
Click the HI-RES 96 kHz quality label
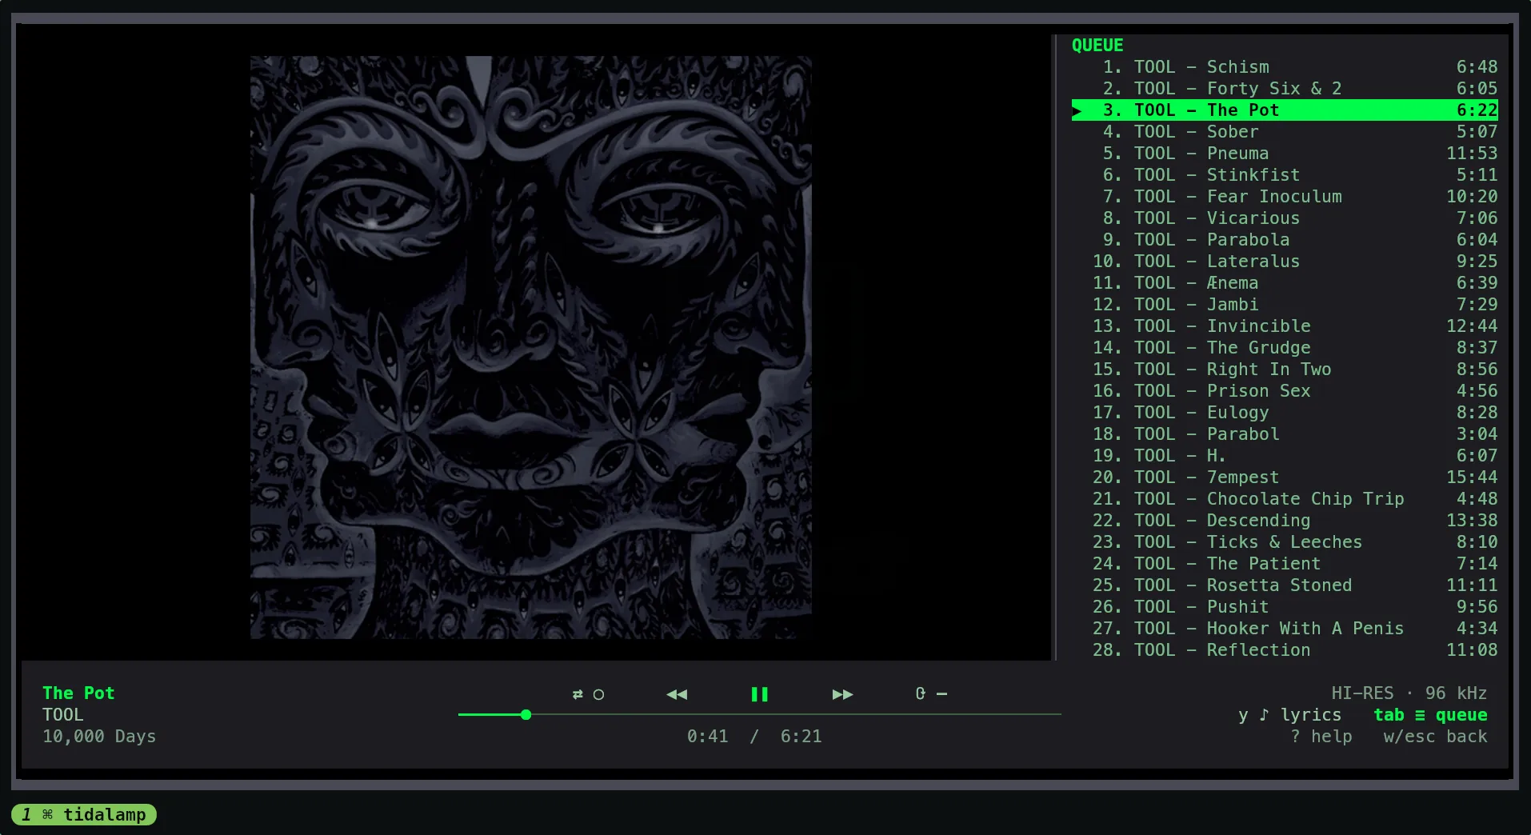[x=1409, y=693]
